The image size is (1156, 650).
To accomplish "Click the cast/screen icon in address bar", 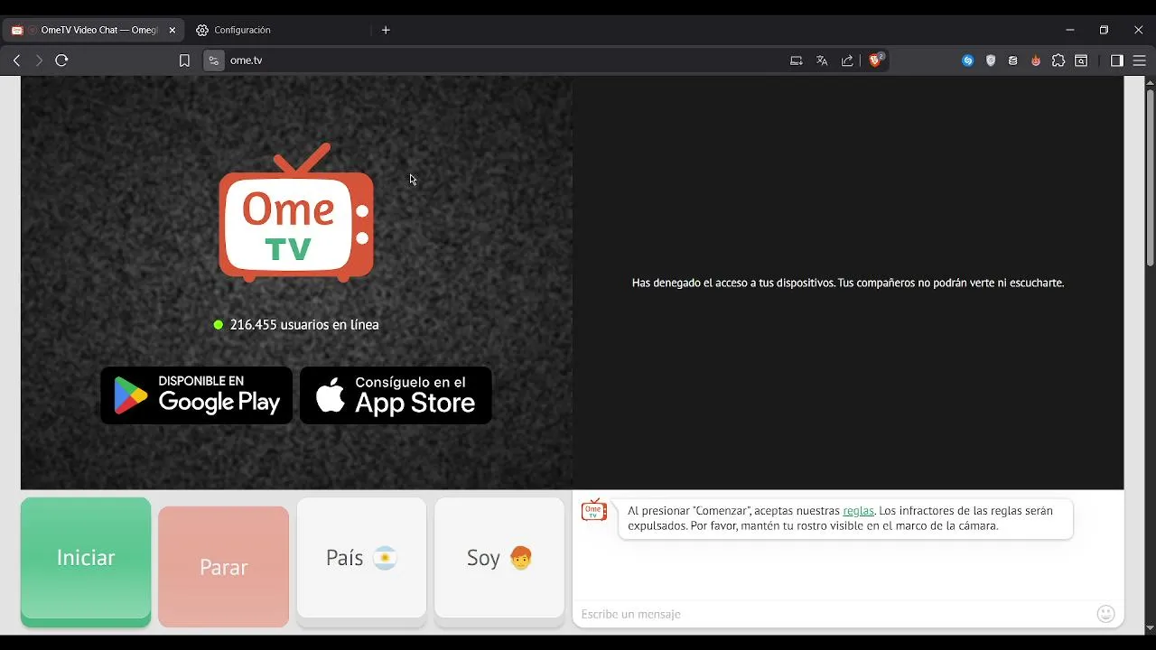I will click(x=796, y=60).
